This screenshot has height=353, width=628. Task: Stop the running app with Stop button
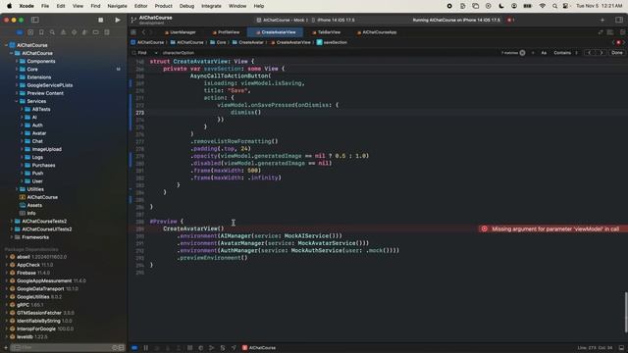tap(100, 20)
